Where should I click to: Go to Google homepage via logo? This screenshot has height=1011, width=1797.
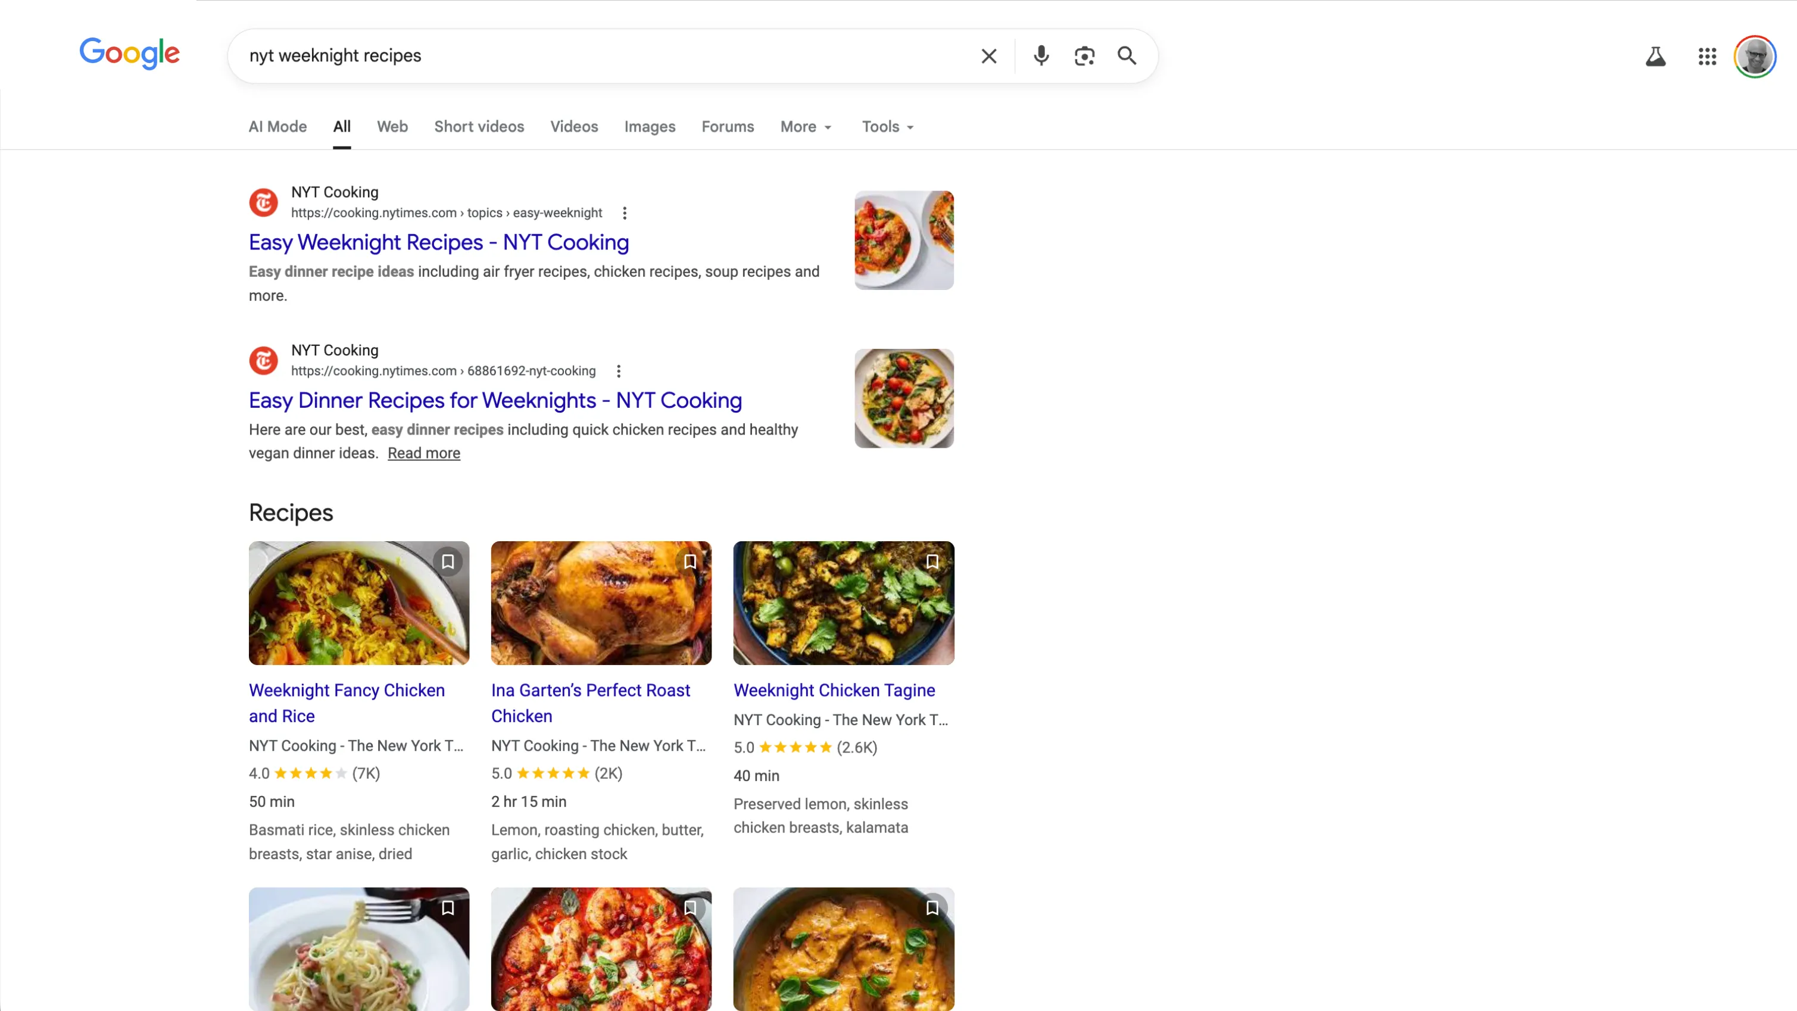(x=130, y=54)
